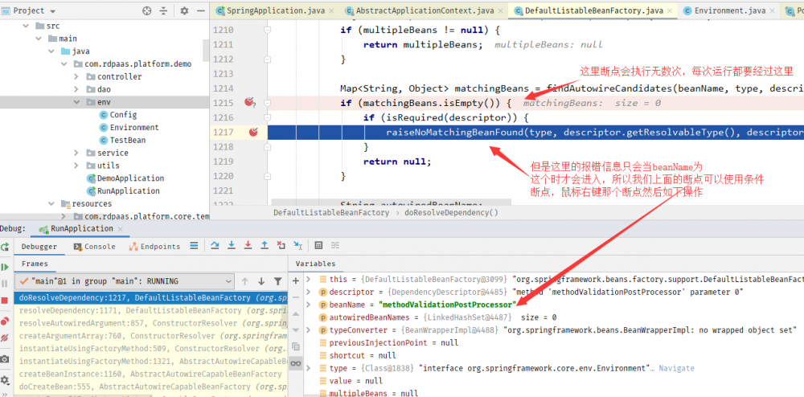Close the SpringApplication.java tab
This screenshot has width=804, height=397.
coord(330,10)
